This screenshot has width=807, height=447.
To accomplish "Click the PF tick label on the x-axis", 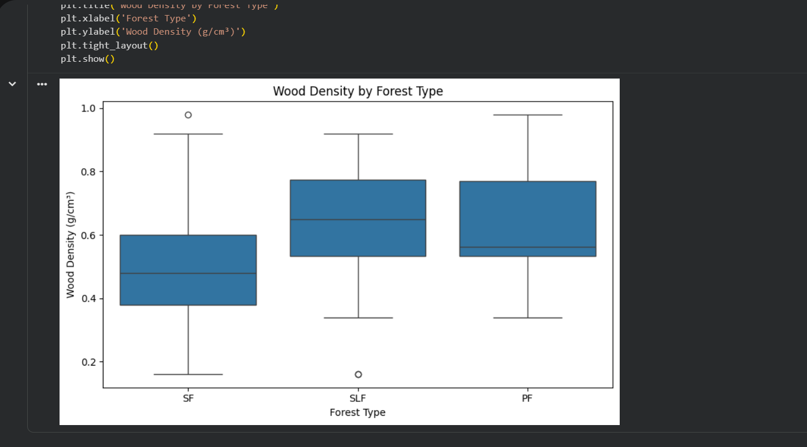I will pos(527,398).
